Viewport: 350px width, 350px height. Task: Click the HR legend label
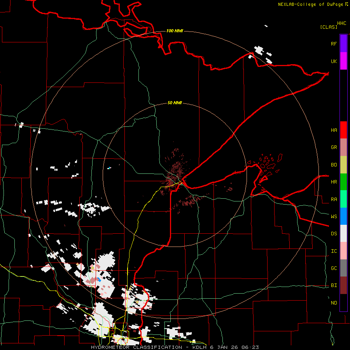(x=334, y=182)
